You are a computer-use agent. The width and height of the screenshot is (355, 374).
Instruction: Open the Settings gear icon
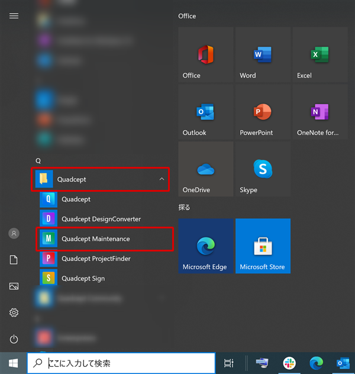[14, 312]
